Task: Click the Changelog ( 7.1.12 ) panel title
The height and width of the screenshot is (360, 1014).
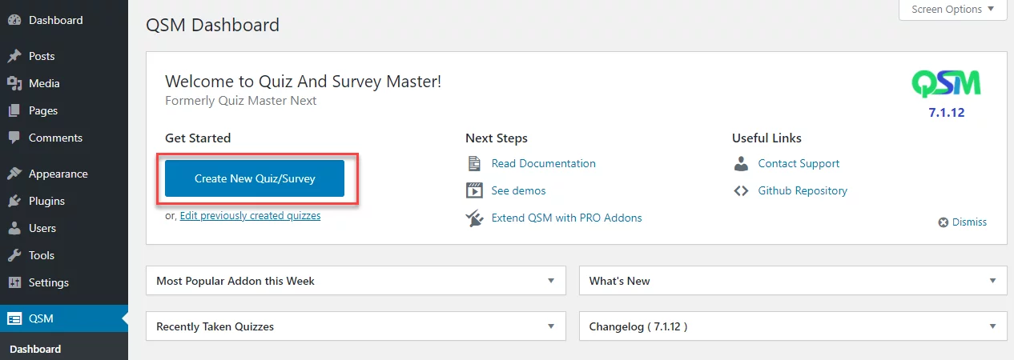Action: [638, 326]
